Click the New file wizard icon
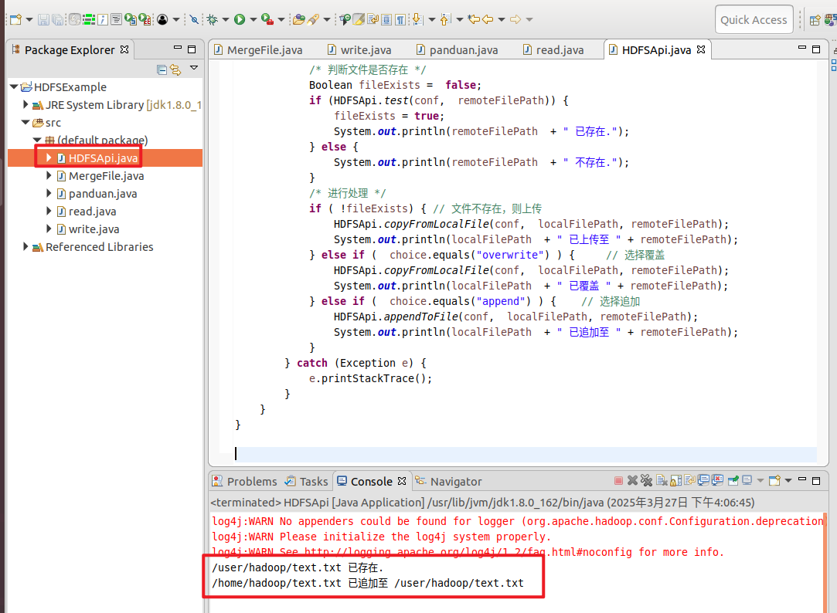Image resolution: width=837 pixels, height=613 pixels. pyautogui.click(x=15, y=19)
